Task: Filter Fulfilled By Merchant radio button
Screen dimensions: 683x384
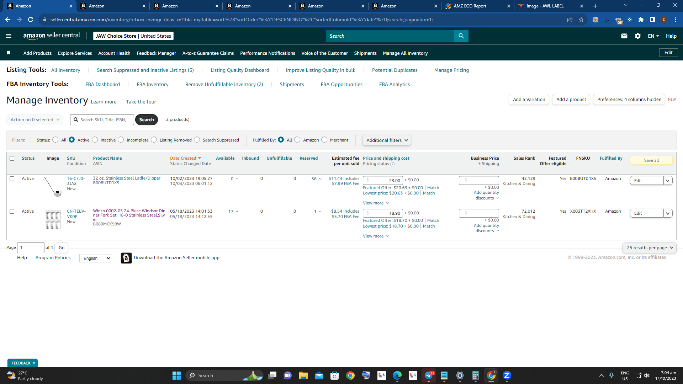Action: (x=324, y=140)
